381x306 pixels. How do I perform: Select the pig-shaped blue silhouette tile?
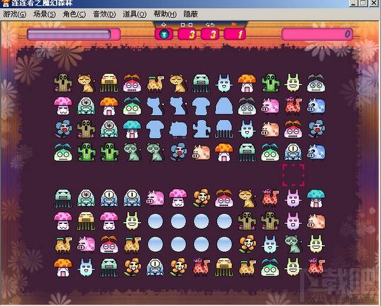coord(178,129)
